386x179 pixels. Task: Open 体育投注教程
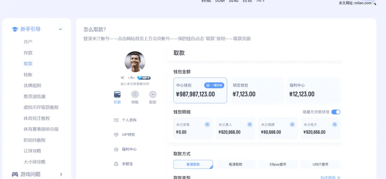[37, 118]
